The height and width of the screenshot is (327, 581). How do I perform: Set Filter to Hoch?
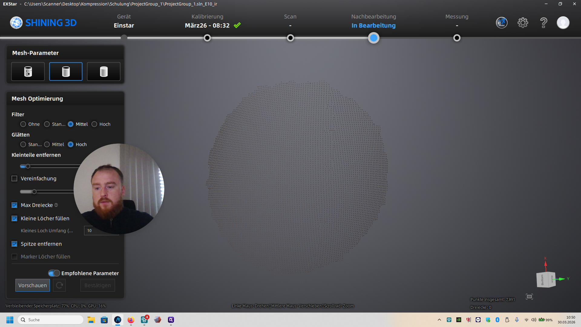pyautogui.click(x=94, y=124)
